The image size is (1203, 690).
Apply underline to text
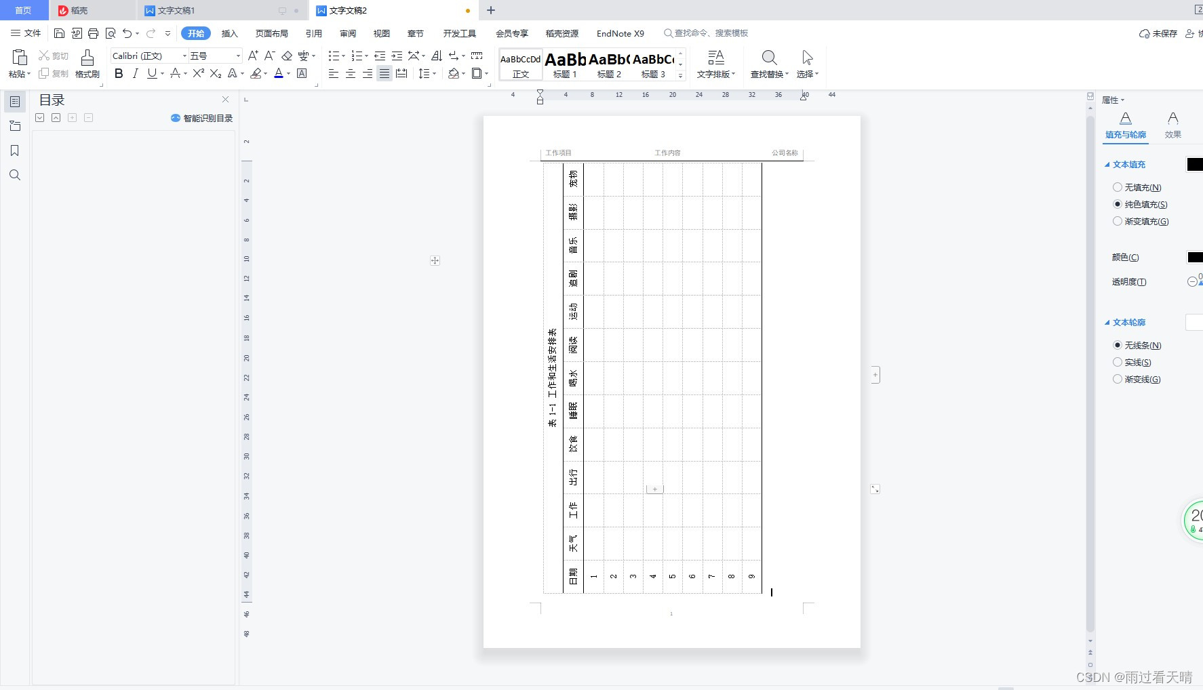coord(152,74)
